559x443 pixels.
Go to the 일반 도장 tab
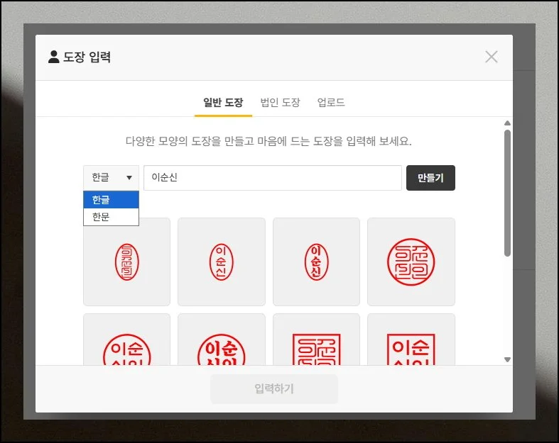point(223,103)
